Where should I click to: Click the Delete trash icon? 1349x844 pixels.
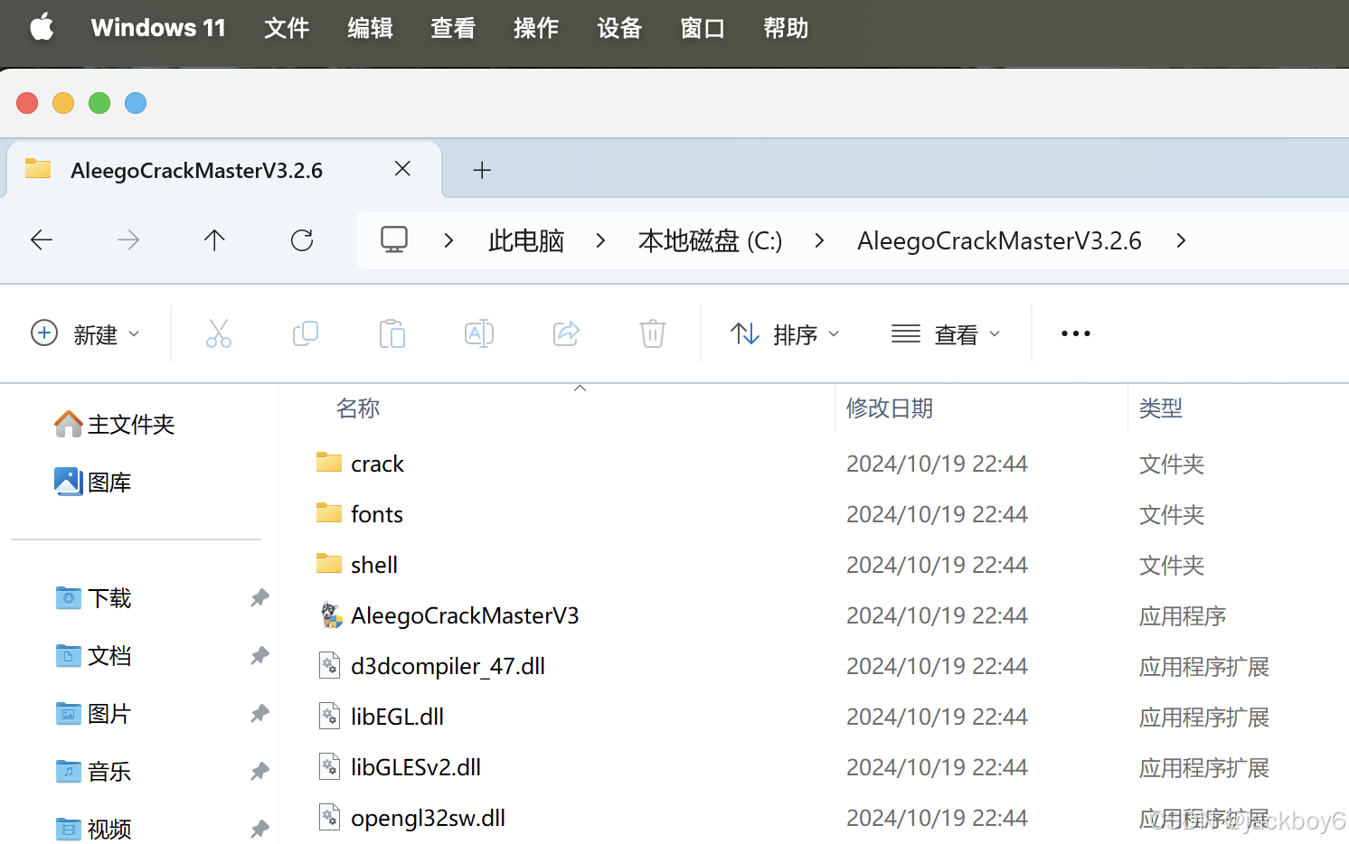tap(653, 333)
